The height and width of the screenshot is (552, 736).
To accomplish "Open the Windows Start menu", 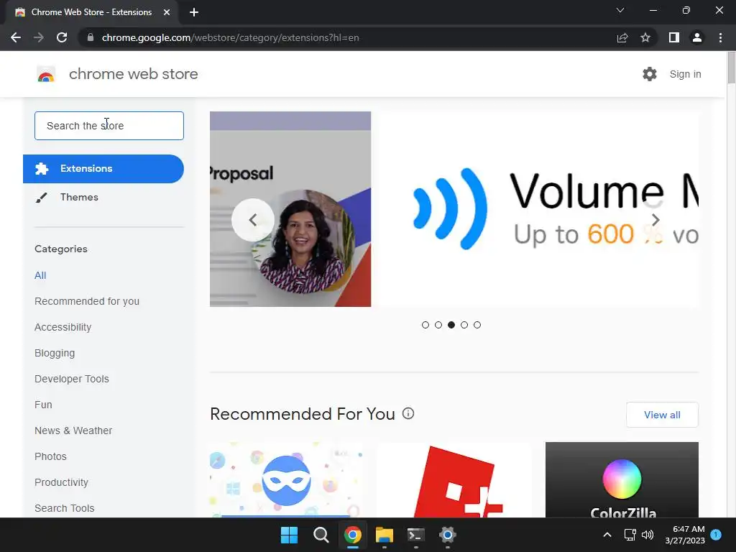I will click(x=289, y=535).
